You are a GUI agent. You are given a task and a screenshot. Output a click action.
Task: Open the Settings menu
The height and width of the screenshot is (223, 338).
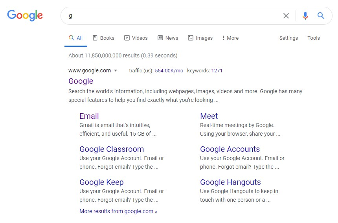coord(288,38)
